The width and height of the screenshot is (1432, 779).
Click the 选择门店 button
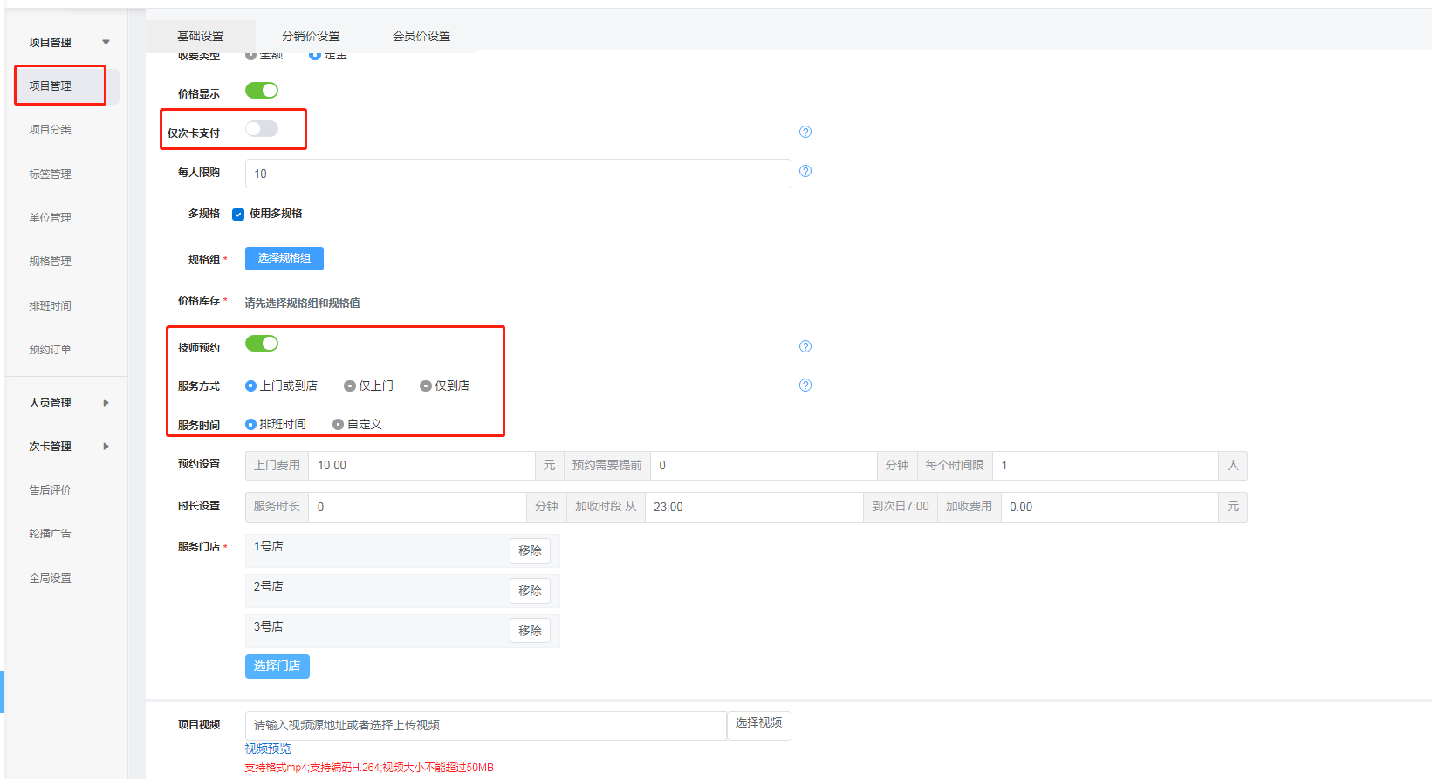tap(277, 666)
